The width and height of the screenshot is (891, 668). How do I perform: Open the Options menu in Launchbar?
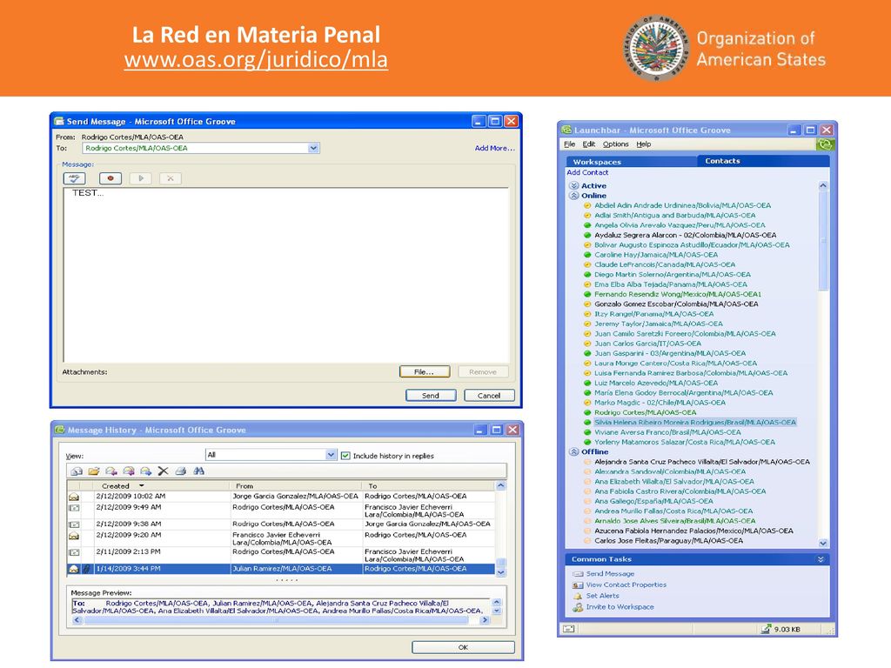[x=615, y=144]
